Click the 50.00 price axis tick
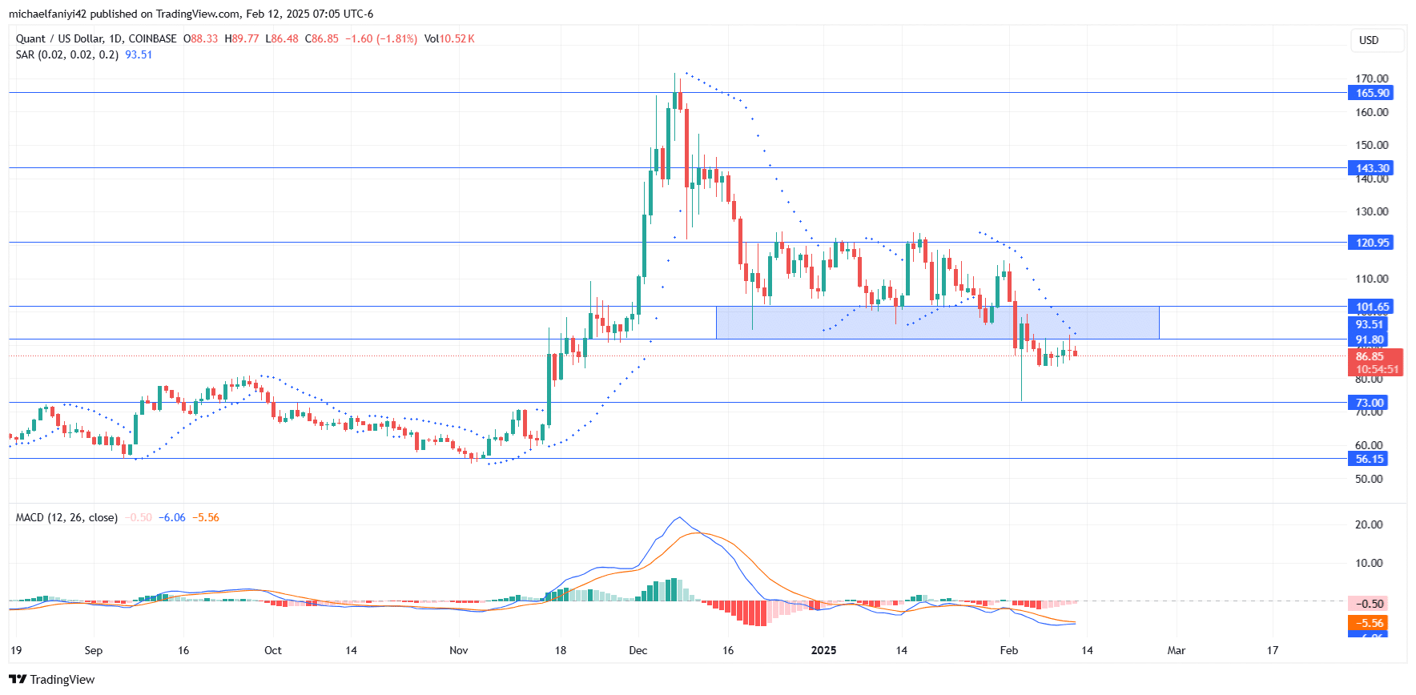The width and height of the screenshot is (1416, 695). click(x=1369, y=479)
